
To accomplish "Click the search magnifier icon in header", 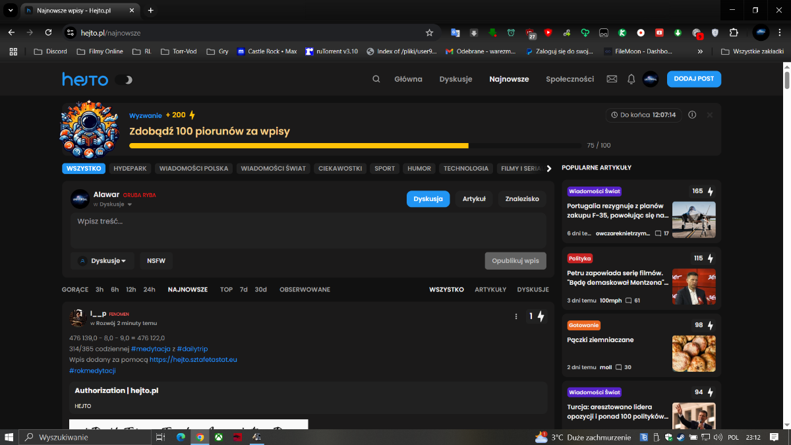I will click(376, 79).
